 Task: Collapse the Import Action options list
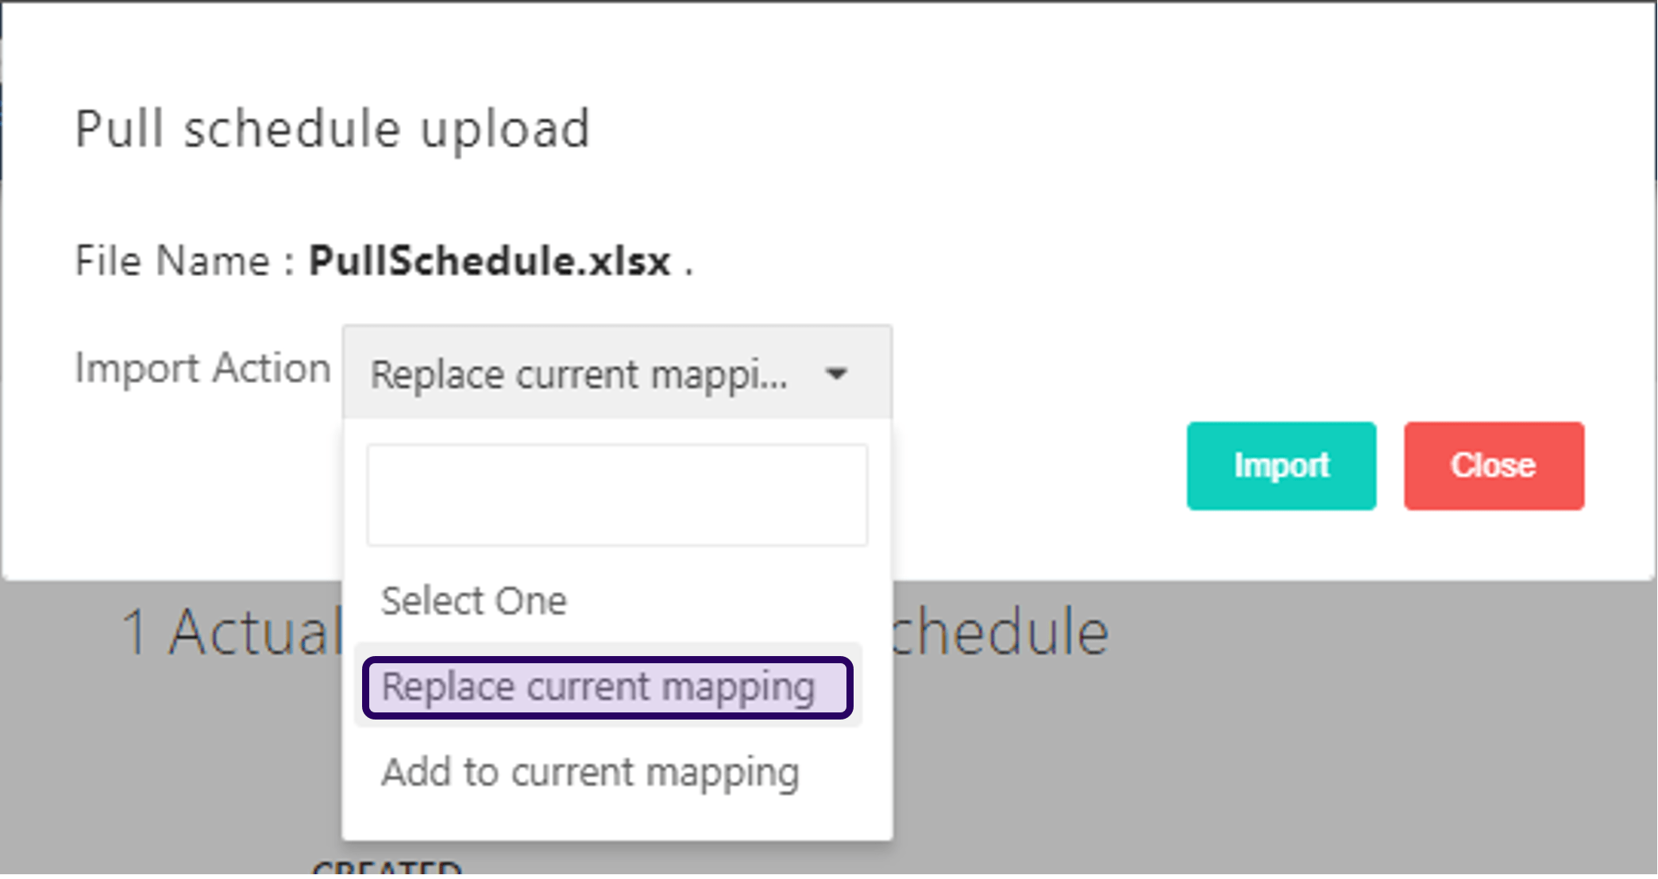click(x=617, y=371)
